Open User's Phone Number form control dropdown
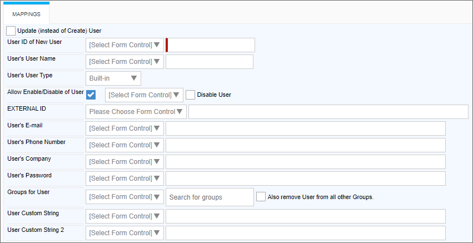Image resolution: width=473 pixels, height=243 pixels. (125, 145)
